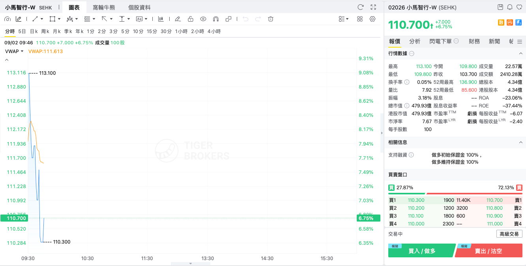
Task: Click bottom panel expand arrow below chart
Action: (x=191, y=264)
